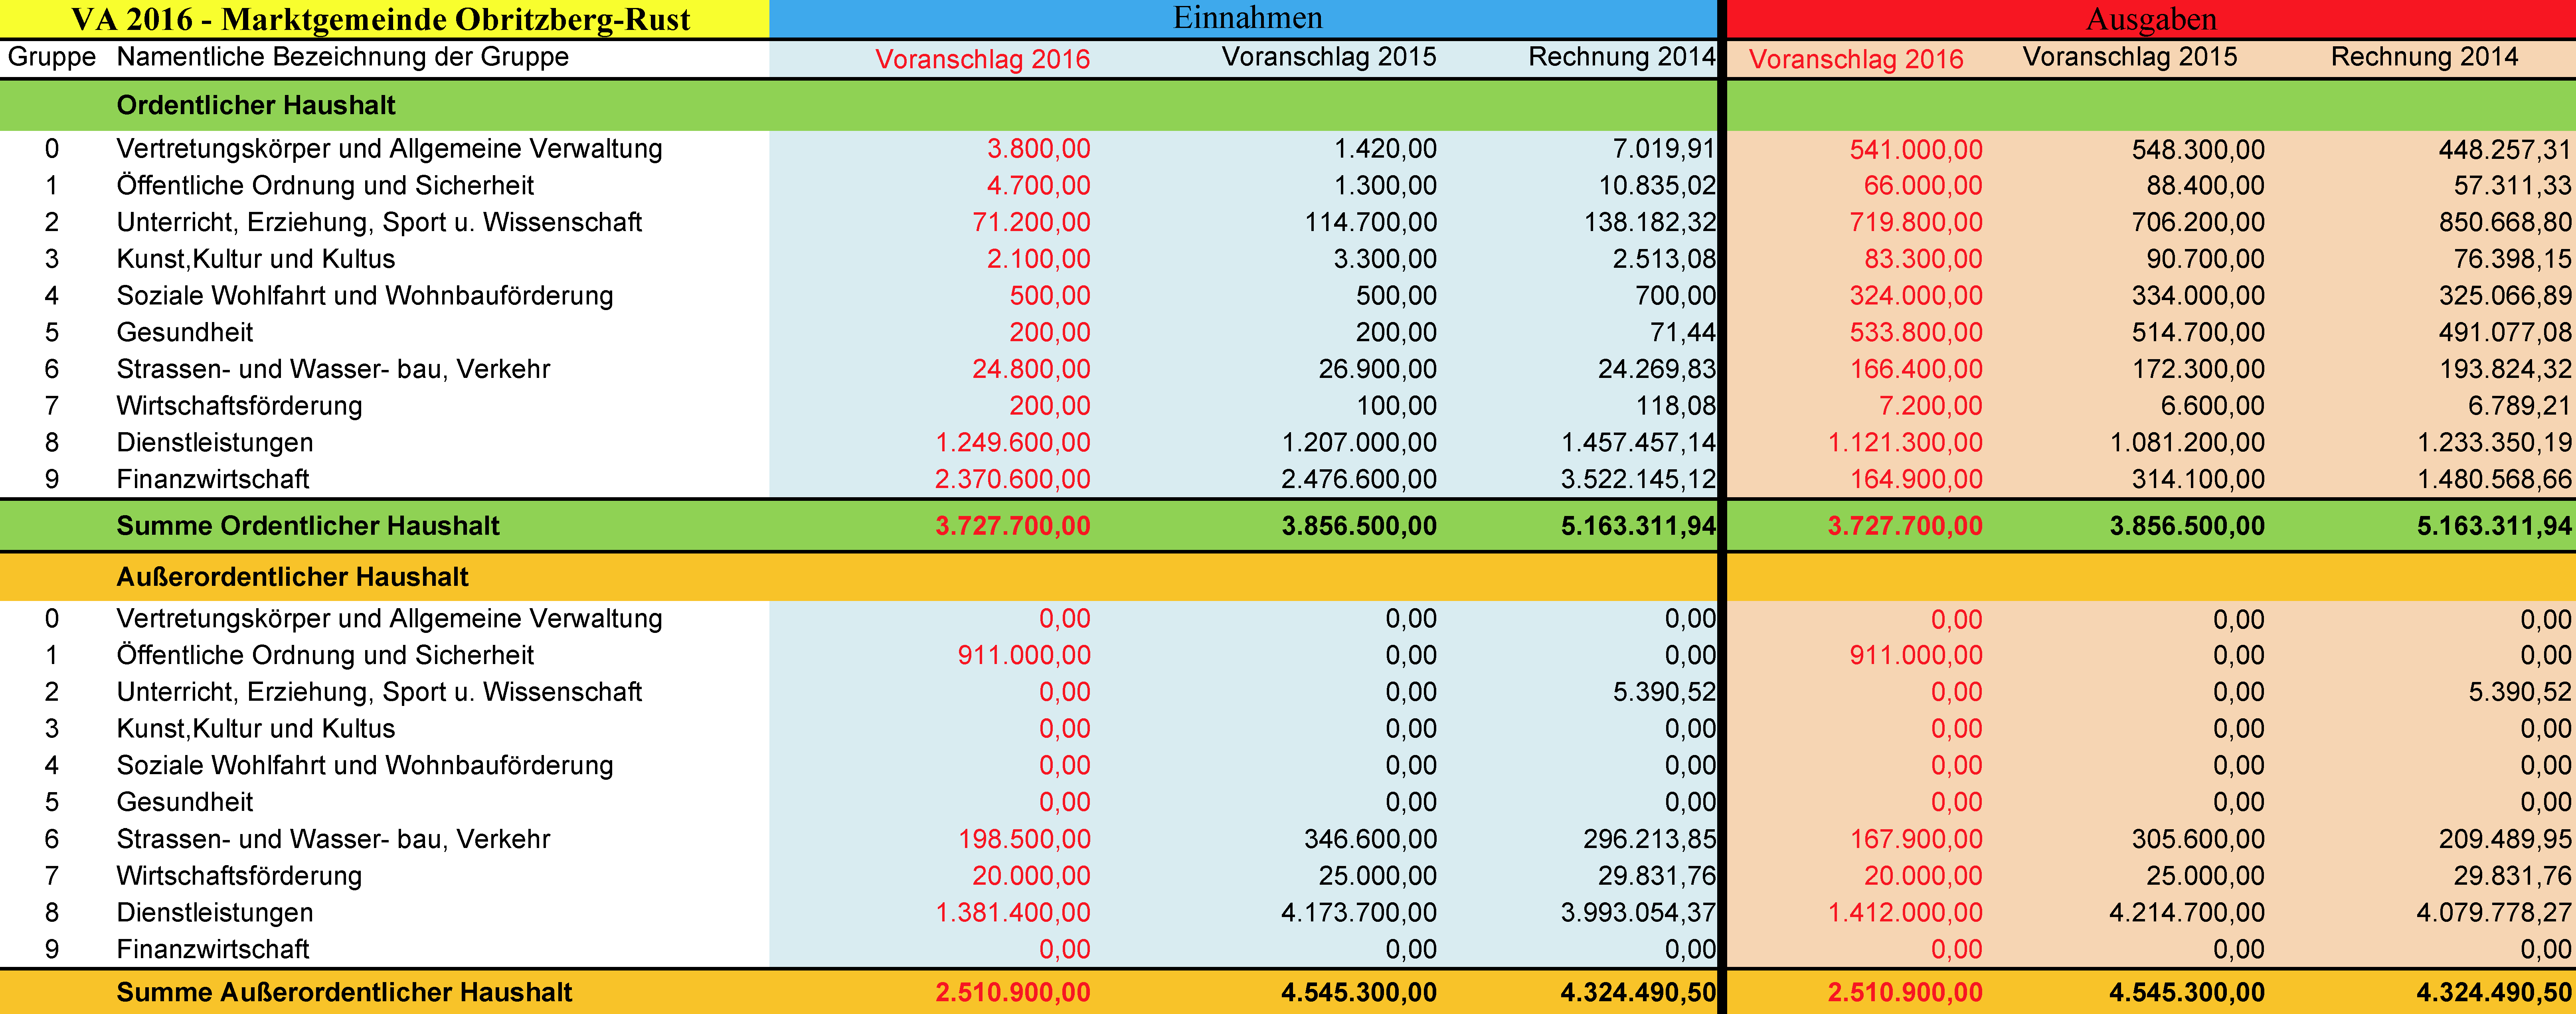Select cell value 324.000,00

point(1916,296)
